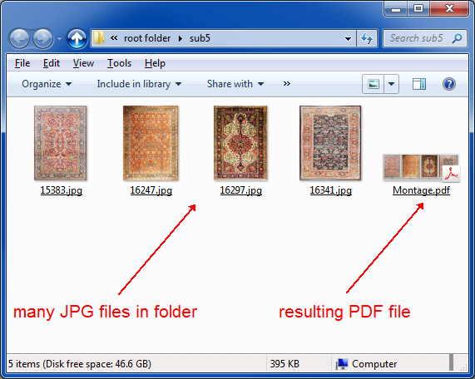Viewport: 475px width, 379px height.
Task: Expand the root folder breadcrumb arrow
Action: pos(181,38)
